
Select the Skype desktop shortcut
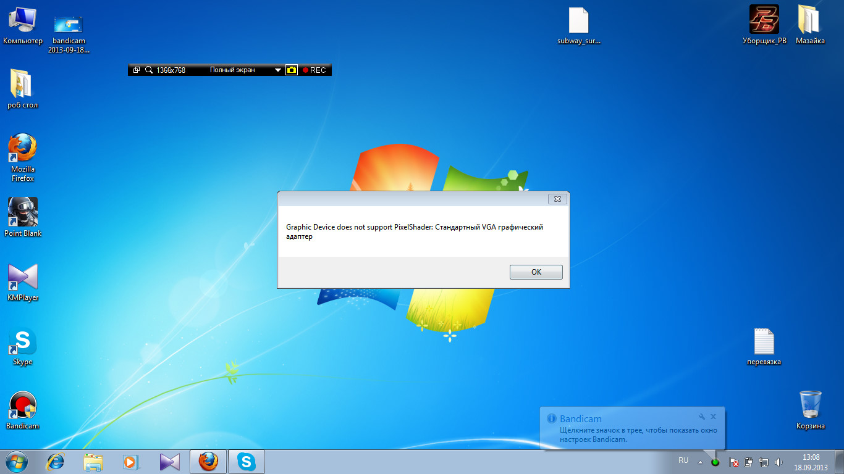pyautogui.click(x=23, y=347)
